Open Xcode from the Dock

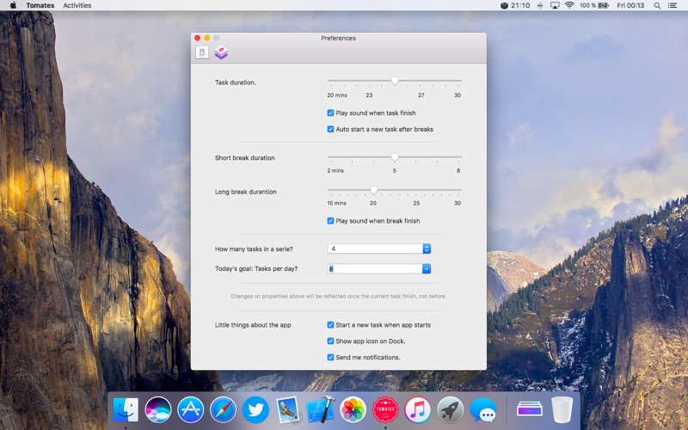click(320, 409)
